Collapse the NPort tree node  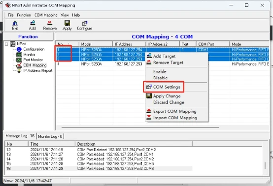[6, 44]
